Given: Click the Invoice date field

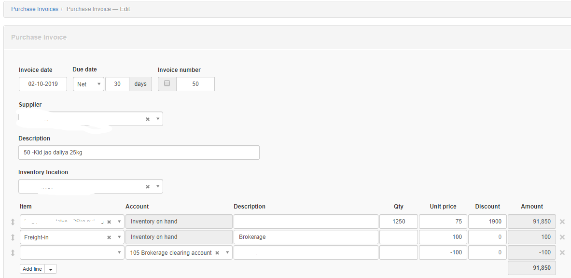Looking at the screenshot, I should pos(43,84).
